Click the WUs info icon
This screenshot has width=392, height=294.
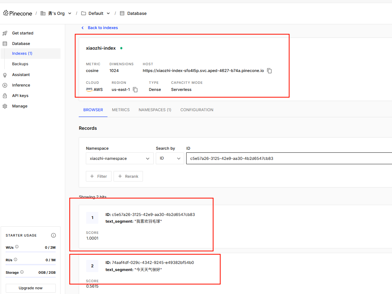[17, 247]
